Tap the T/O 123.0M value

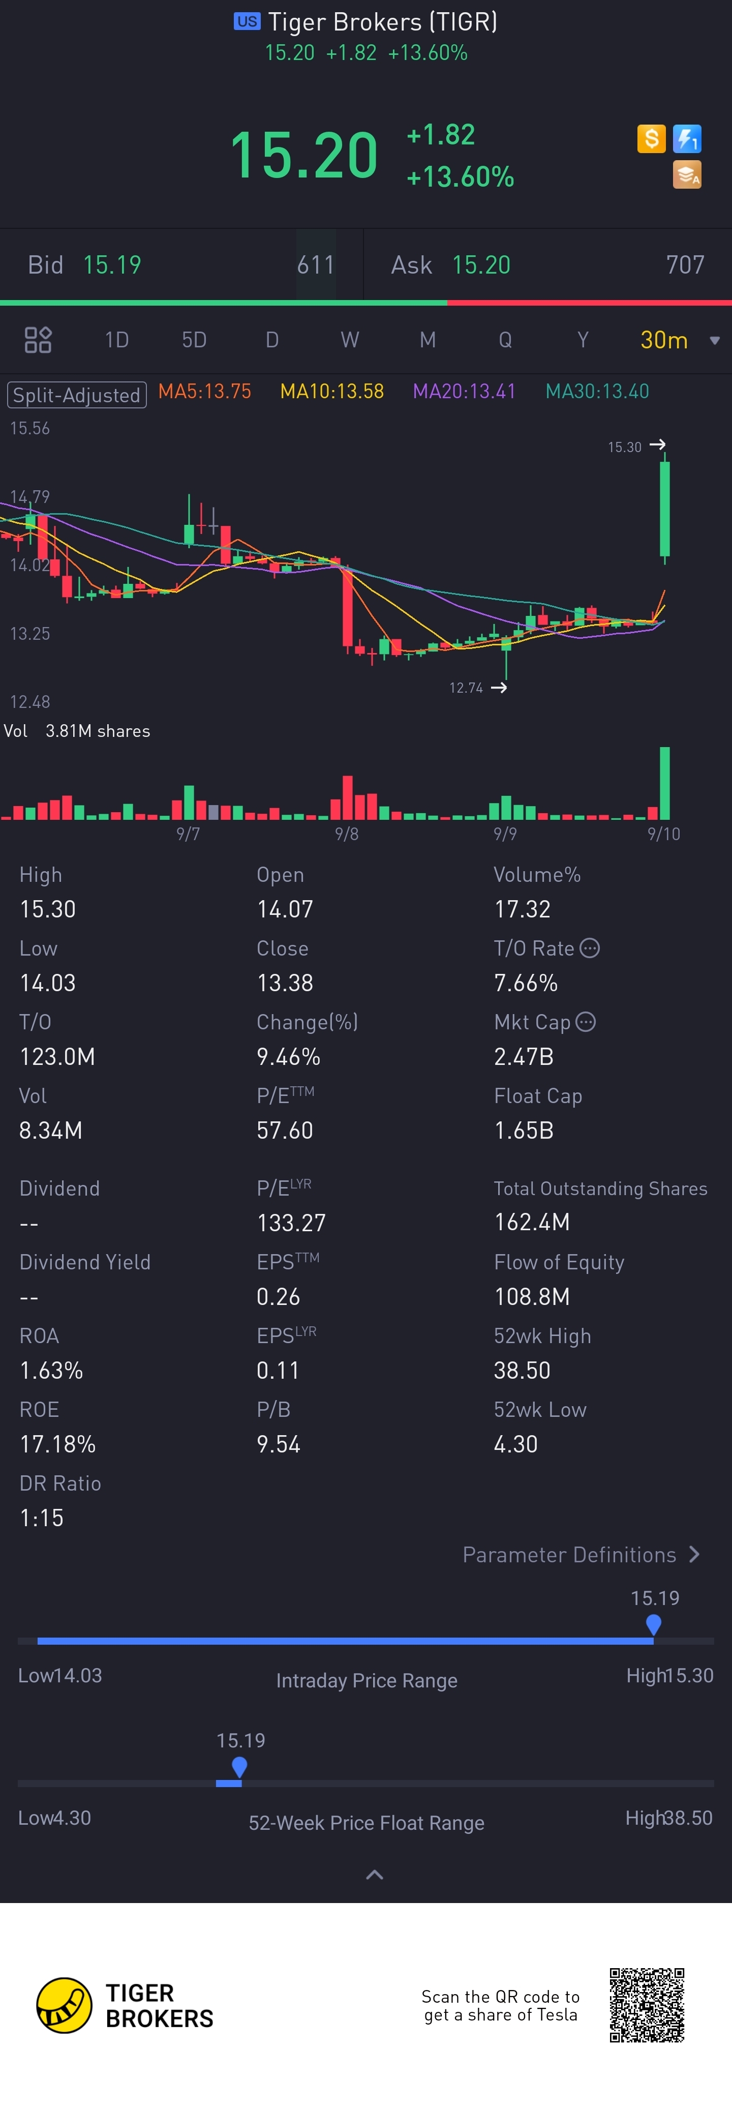click(x=57, y=1056)
